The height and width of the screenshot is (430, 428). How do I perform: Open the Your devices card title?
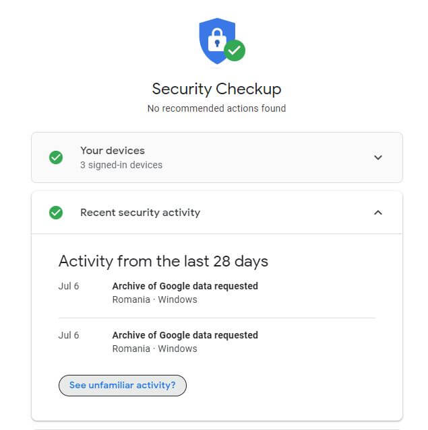point(113,151)
